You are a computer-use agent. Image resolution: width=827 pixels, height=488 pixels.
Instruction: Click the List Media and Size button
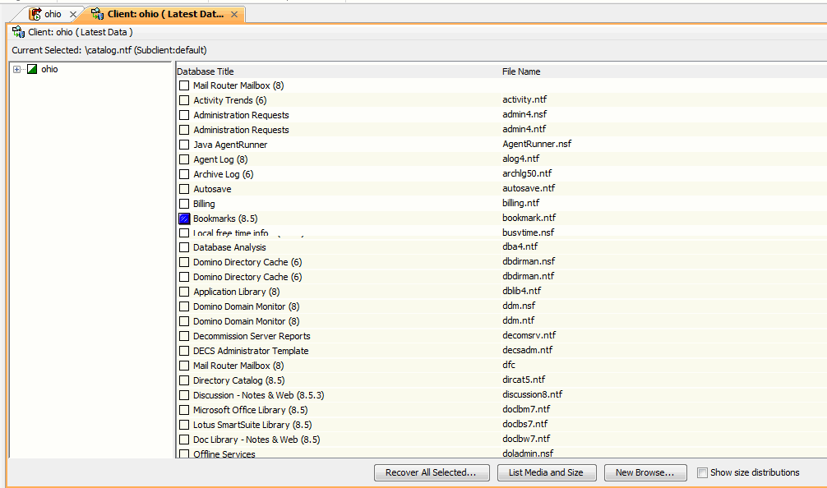(547, 472)
